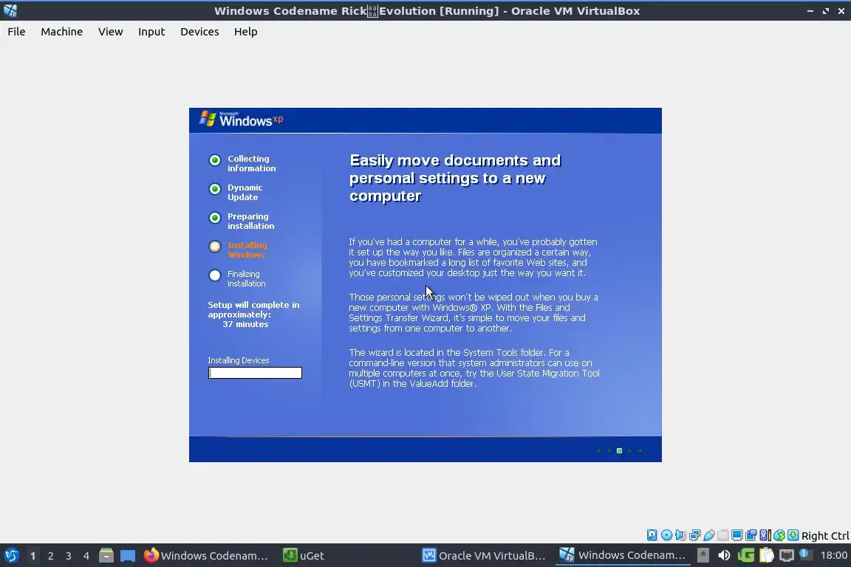This screenshot has width=851, height=567.
Task: Click the wired network tray icon
Action: (x=787, y=555)
